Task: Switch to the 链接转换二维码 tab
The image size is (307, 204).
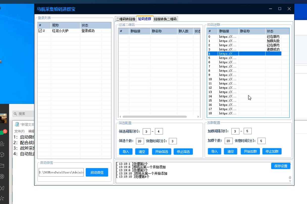Action: [165, 19]
